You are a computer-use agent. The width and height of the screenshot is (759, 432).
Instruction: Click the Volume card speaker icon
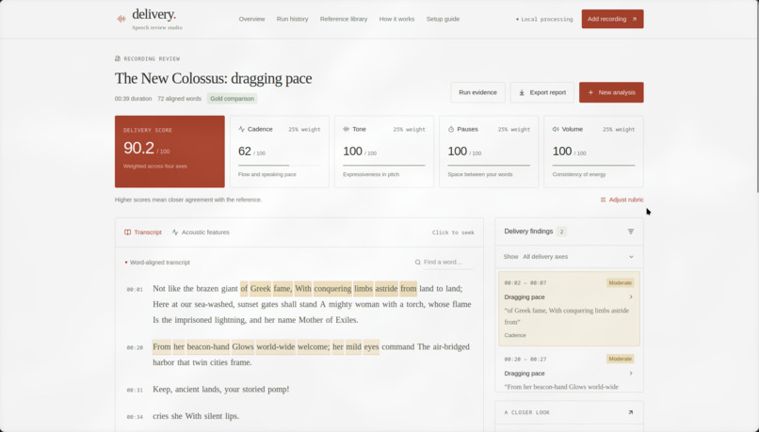pyautogui.click(x=556, y=129)
